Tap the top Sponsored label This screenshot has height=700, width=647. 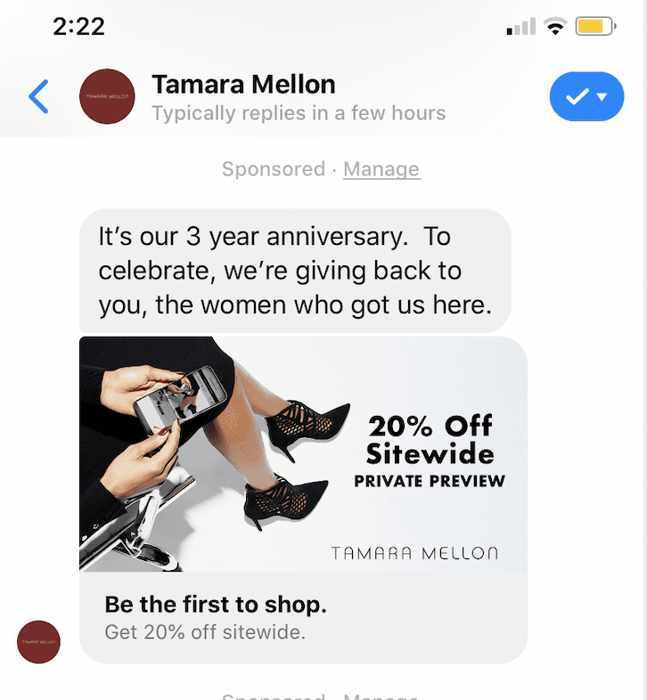(274, 169)
